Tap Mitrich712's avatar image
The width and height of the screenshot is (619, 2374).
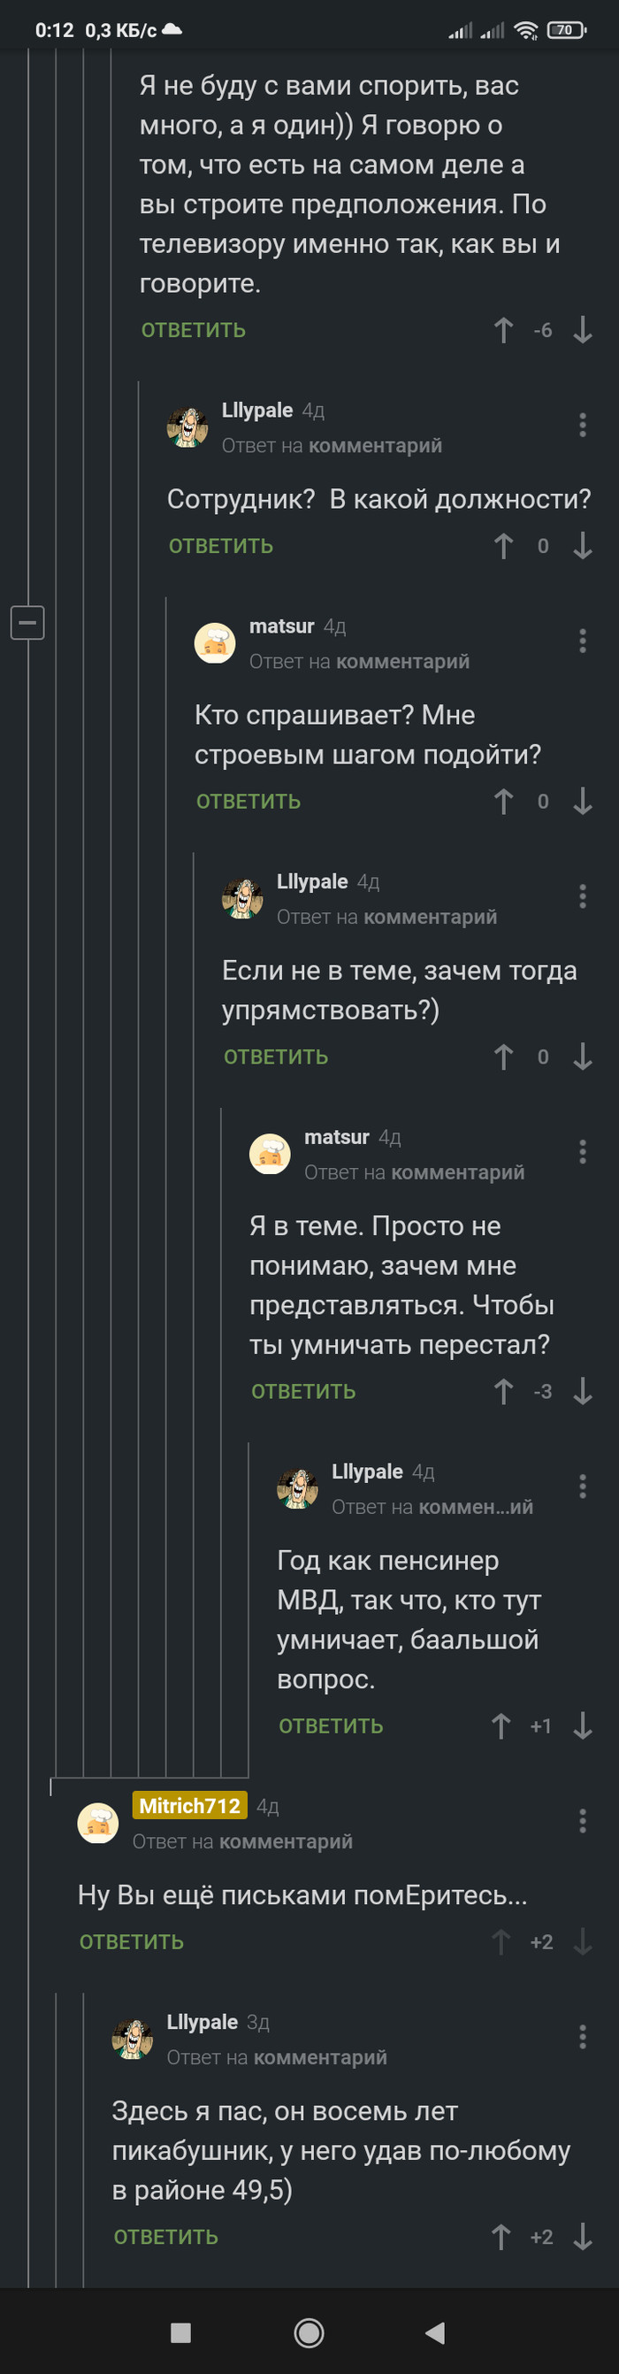[97, 1823]
